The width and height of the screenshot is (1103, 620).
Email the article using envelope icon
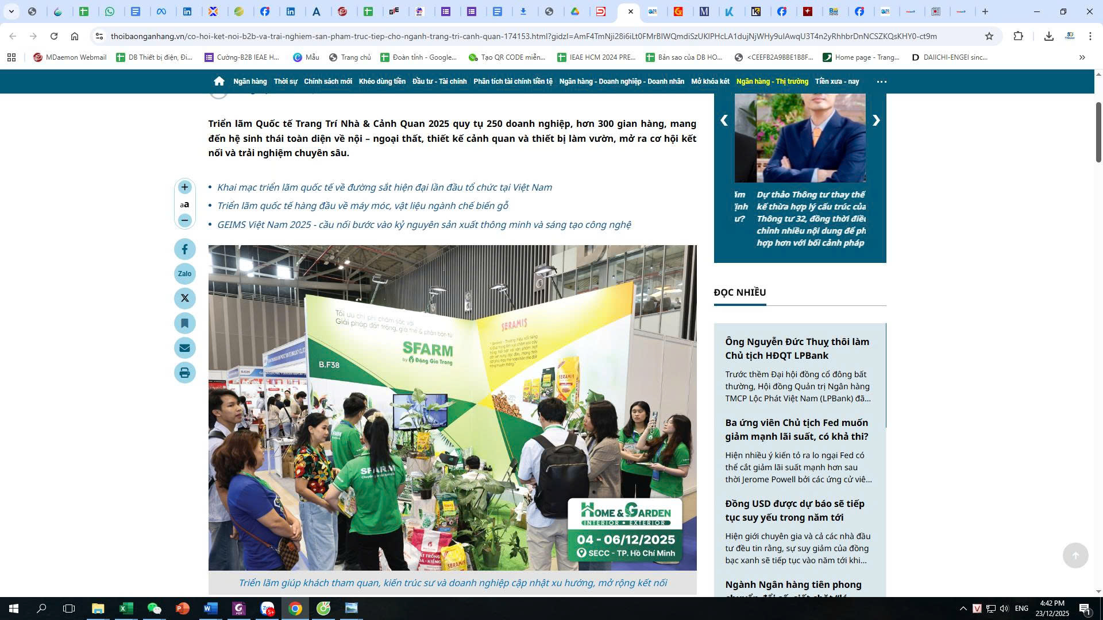tap(184, 348)
